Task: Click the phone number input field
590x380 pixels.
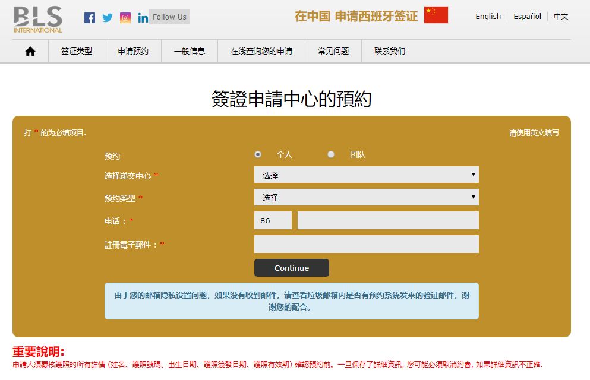Action: pyautogui.click(x=387, y=220)
